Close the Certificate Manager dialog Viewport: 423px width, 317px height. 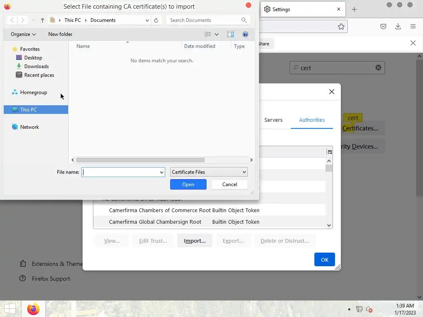pos(332,92)
